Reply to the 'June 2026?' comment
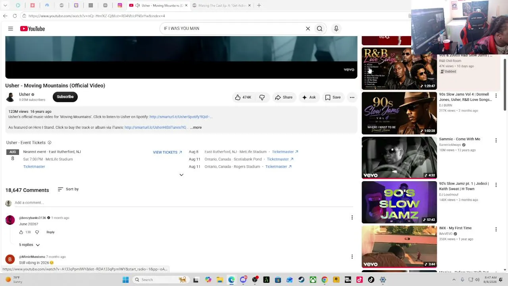The width and height of the screenshot is (508, 286). click(50, 232)
